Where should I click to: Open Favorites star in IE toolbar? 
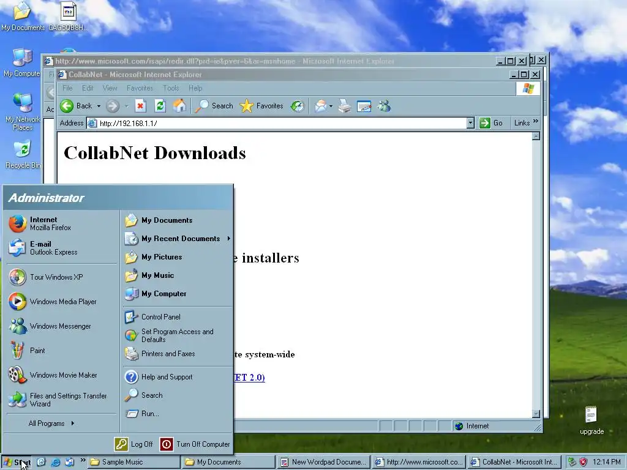point(261,106)
